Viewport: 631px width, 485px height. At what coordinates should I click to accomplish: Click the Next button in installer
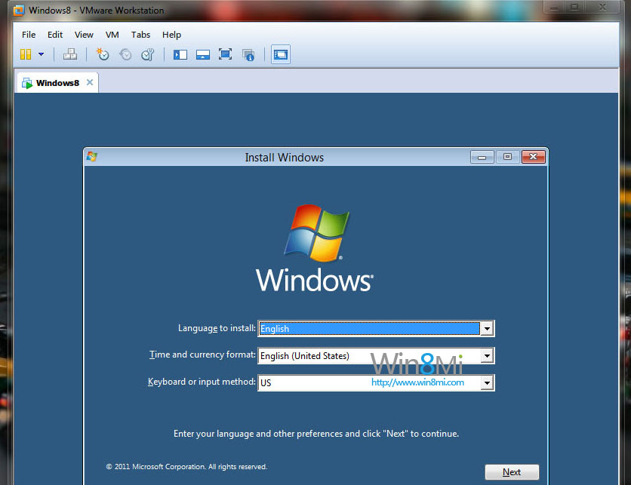[x=512, y=472]
